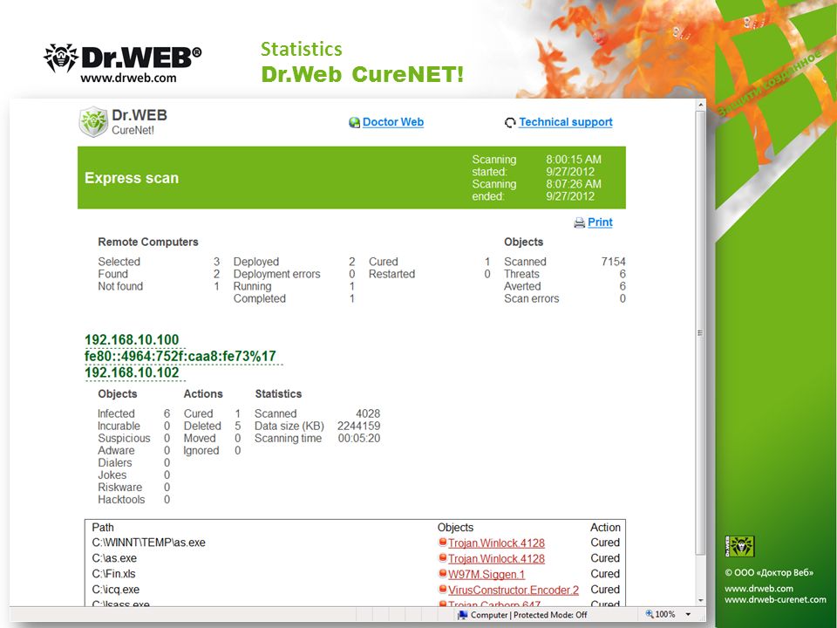This screenshot has width=837, height=628.
Task: Click the Data size value 2244159
Action: click(358, 427)
